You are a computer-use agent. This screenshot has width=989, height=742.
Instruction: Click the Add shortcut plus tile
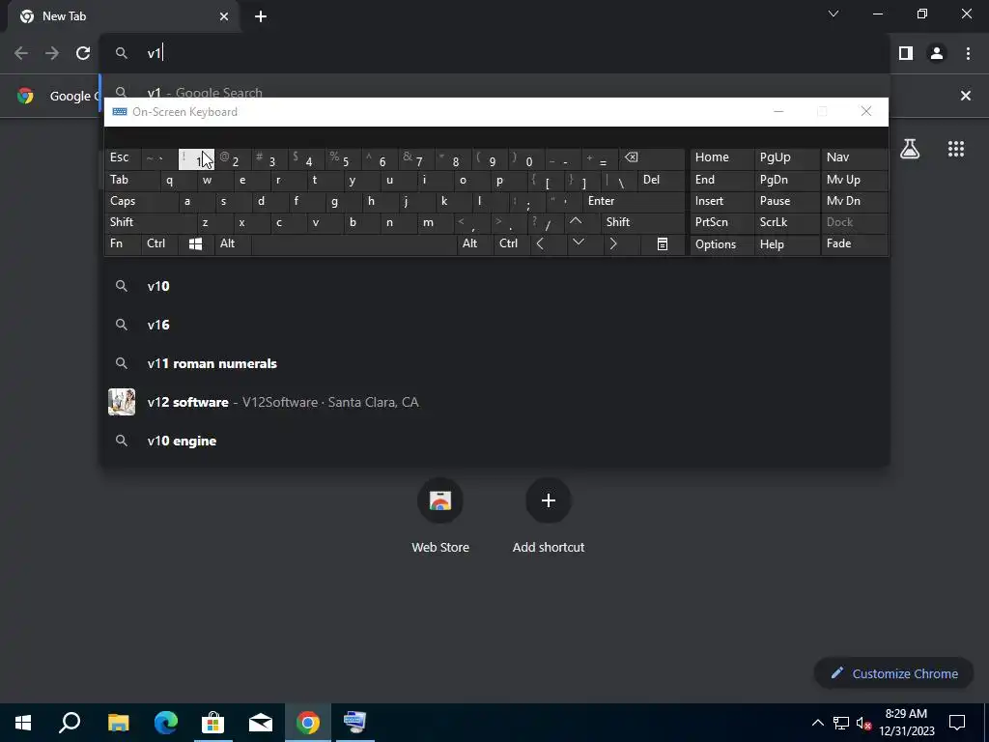(549, 501)
